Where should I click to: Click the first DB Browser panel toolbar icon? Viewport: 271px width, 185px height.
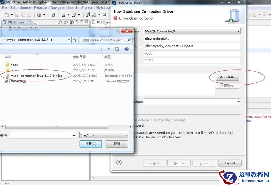click(60, 22)
